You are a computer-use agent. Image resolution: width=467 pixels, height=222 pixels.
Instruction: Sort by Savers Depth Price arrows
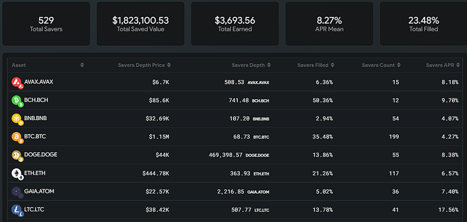click(x=169, y=65)
